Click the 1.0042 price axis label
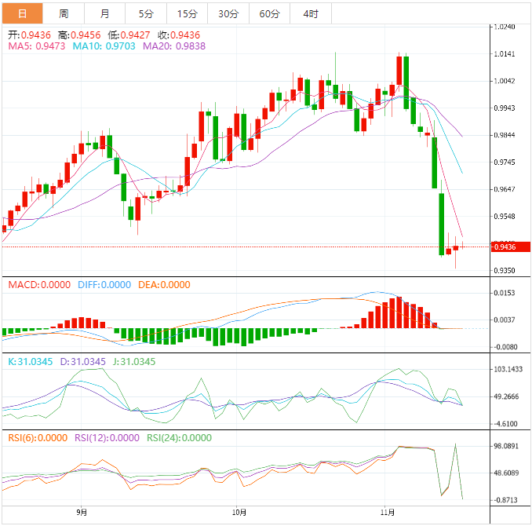Image resolution: width=532 pixels, height=526 pixels. click(505, 81)
